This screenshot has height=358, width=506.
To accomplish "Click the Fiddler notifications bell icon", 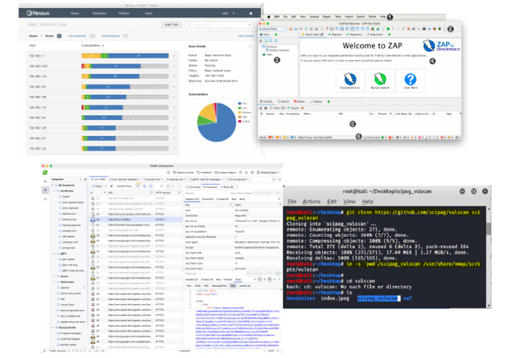I will point(246,172).
